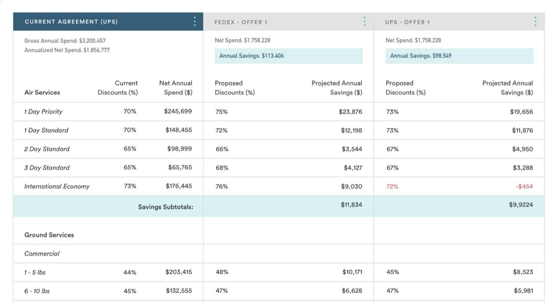Open the Current Agreement (UPS) options menu

click(x=194, y=21)
